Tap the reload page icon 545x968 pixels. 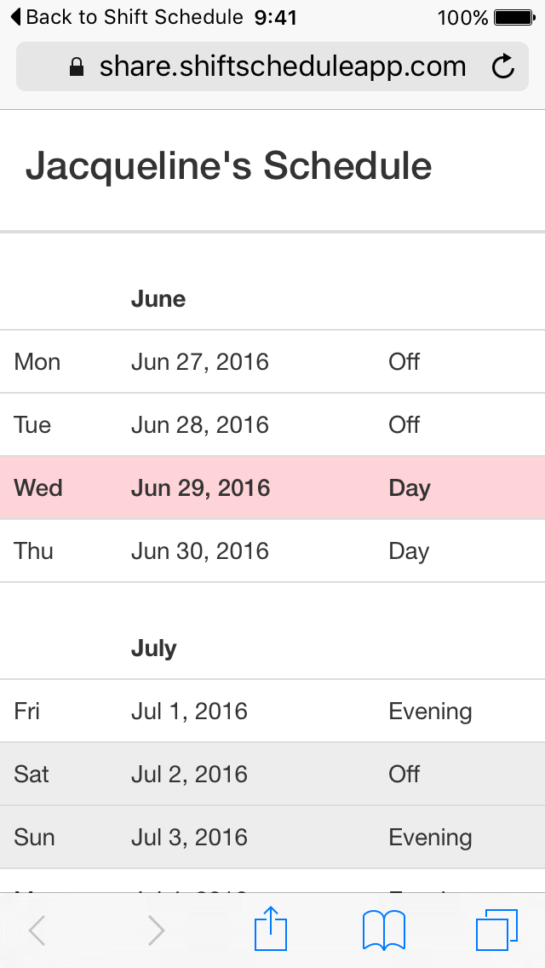point(502,66)
